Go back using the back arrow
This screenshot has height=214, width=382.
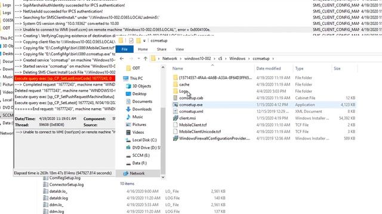(x=122, y=58)
